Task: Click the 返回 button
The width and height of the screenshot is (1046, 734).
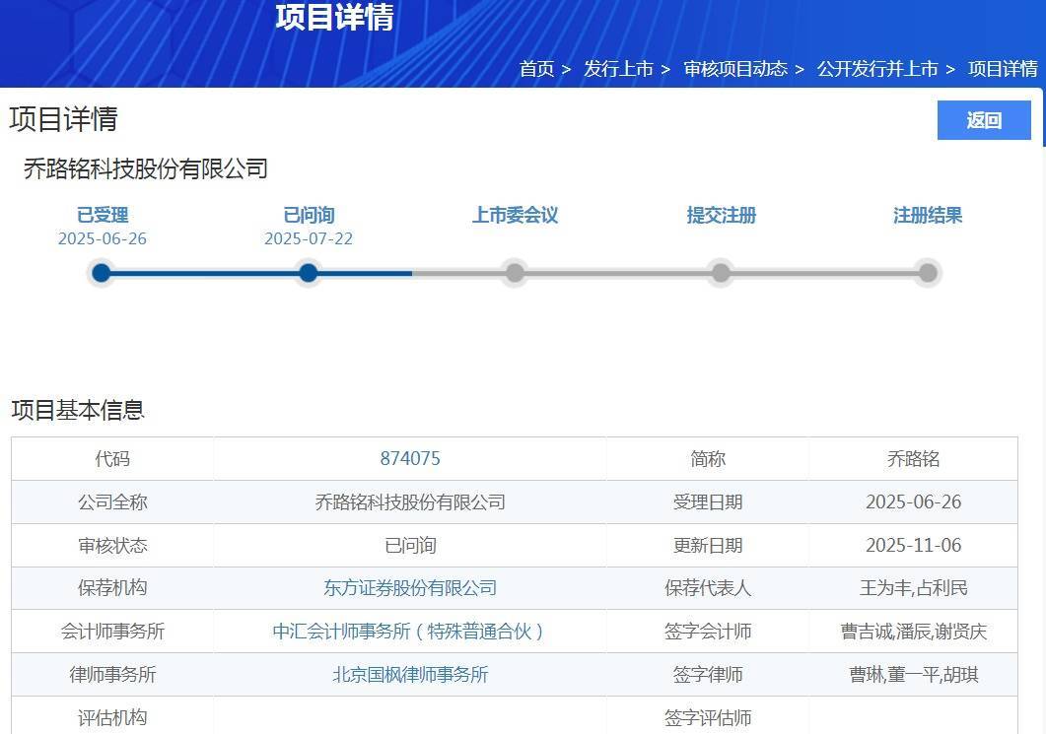Action: [x=983, y=120]
